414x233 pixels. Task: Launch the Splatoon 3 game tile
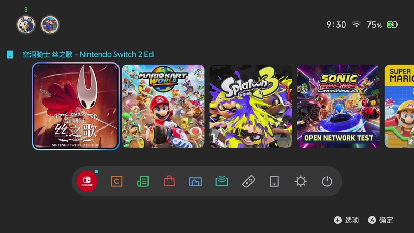click(250, 106)
